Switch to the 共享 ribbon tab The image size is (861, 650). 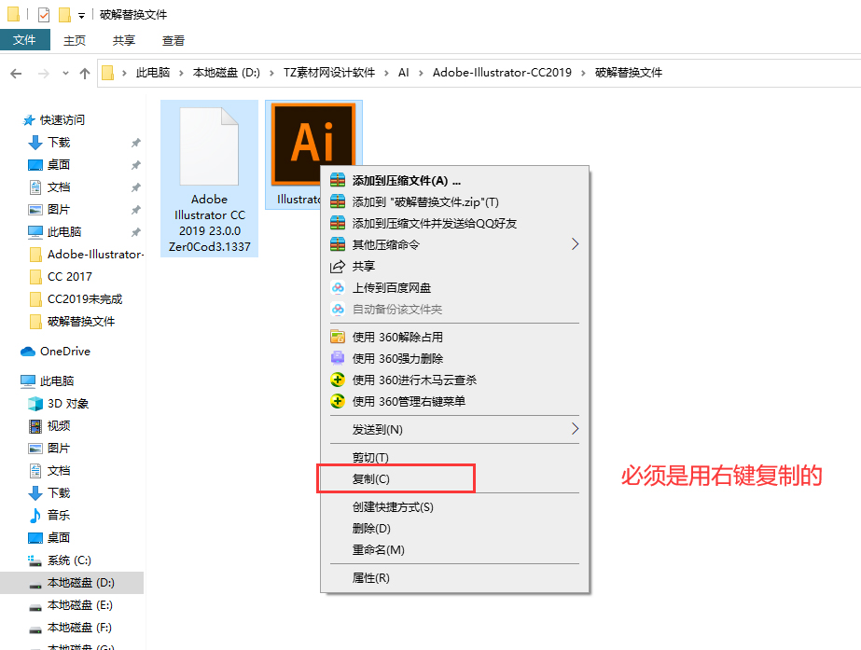coord(124,40)
